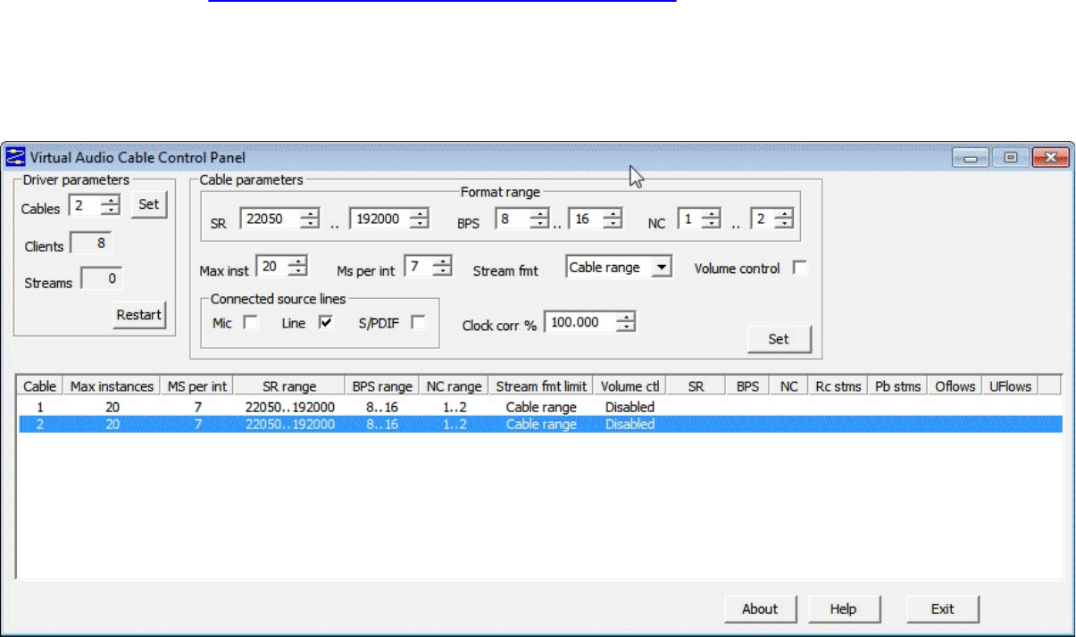Click the Cables count spinner arrows

coord(111,207)
